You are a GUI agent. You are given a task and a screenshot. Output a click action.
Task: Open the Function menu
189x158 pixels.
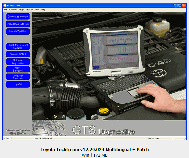13,10
